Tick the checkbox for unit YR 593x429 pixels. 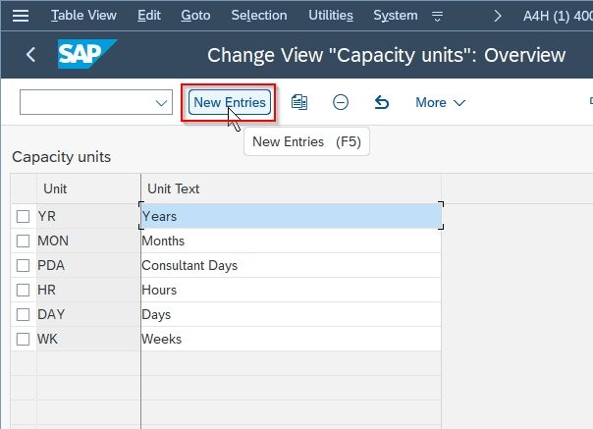(23, 216)
